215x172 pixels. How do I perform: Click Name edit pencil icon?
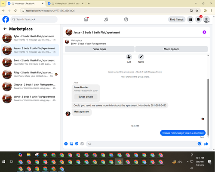point(141,57)
